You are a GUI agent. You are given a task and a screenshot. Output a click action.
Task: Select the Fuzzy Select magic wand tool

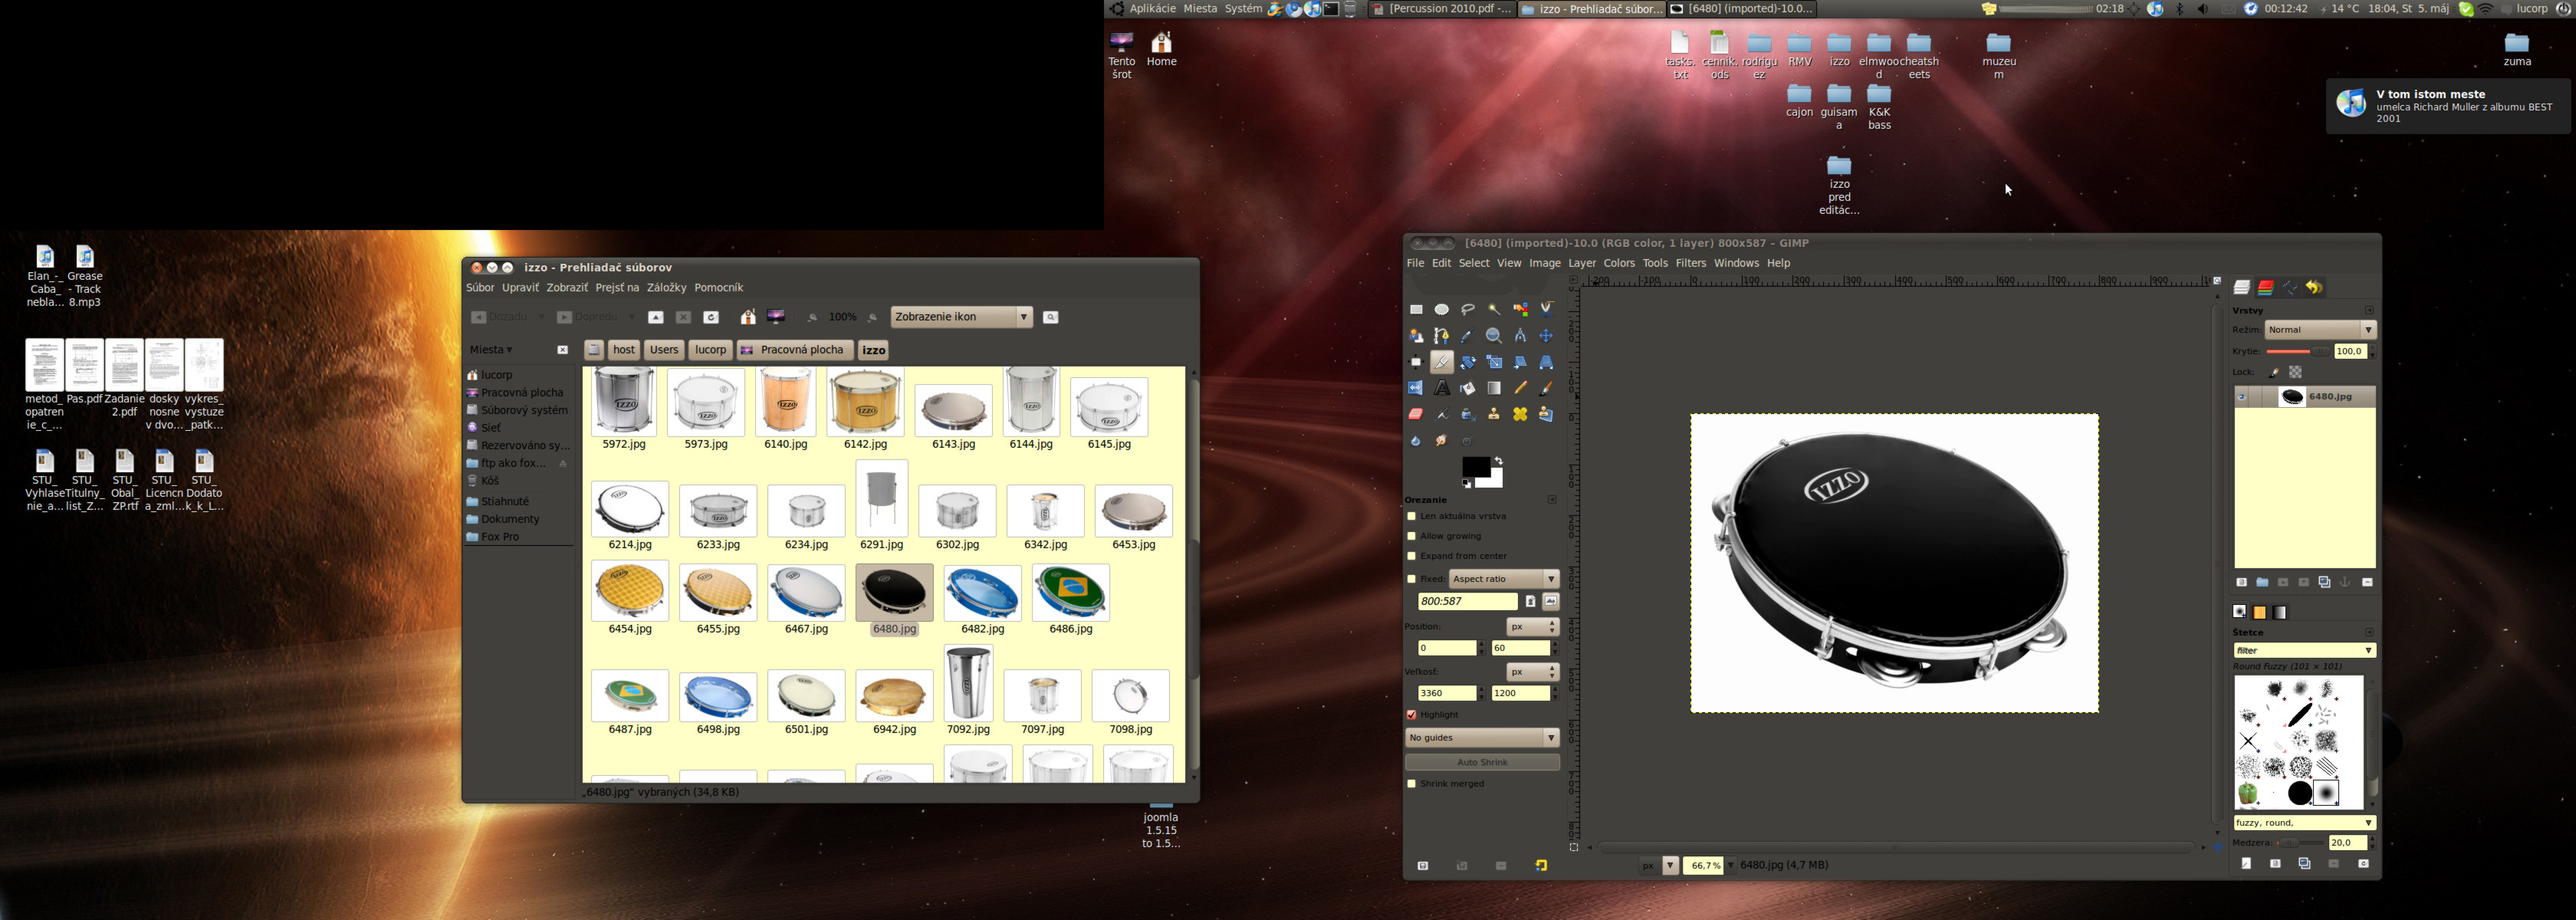click(1494, 309)
